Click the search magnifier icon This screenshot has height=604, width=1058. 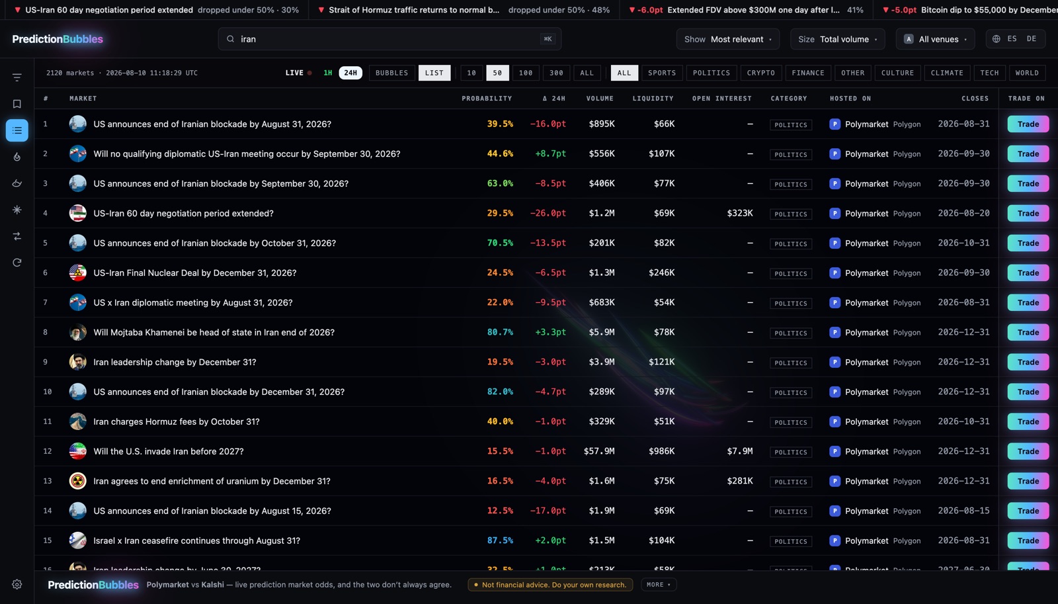pos(230,39)
